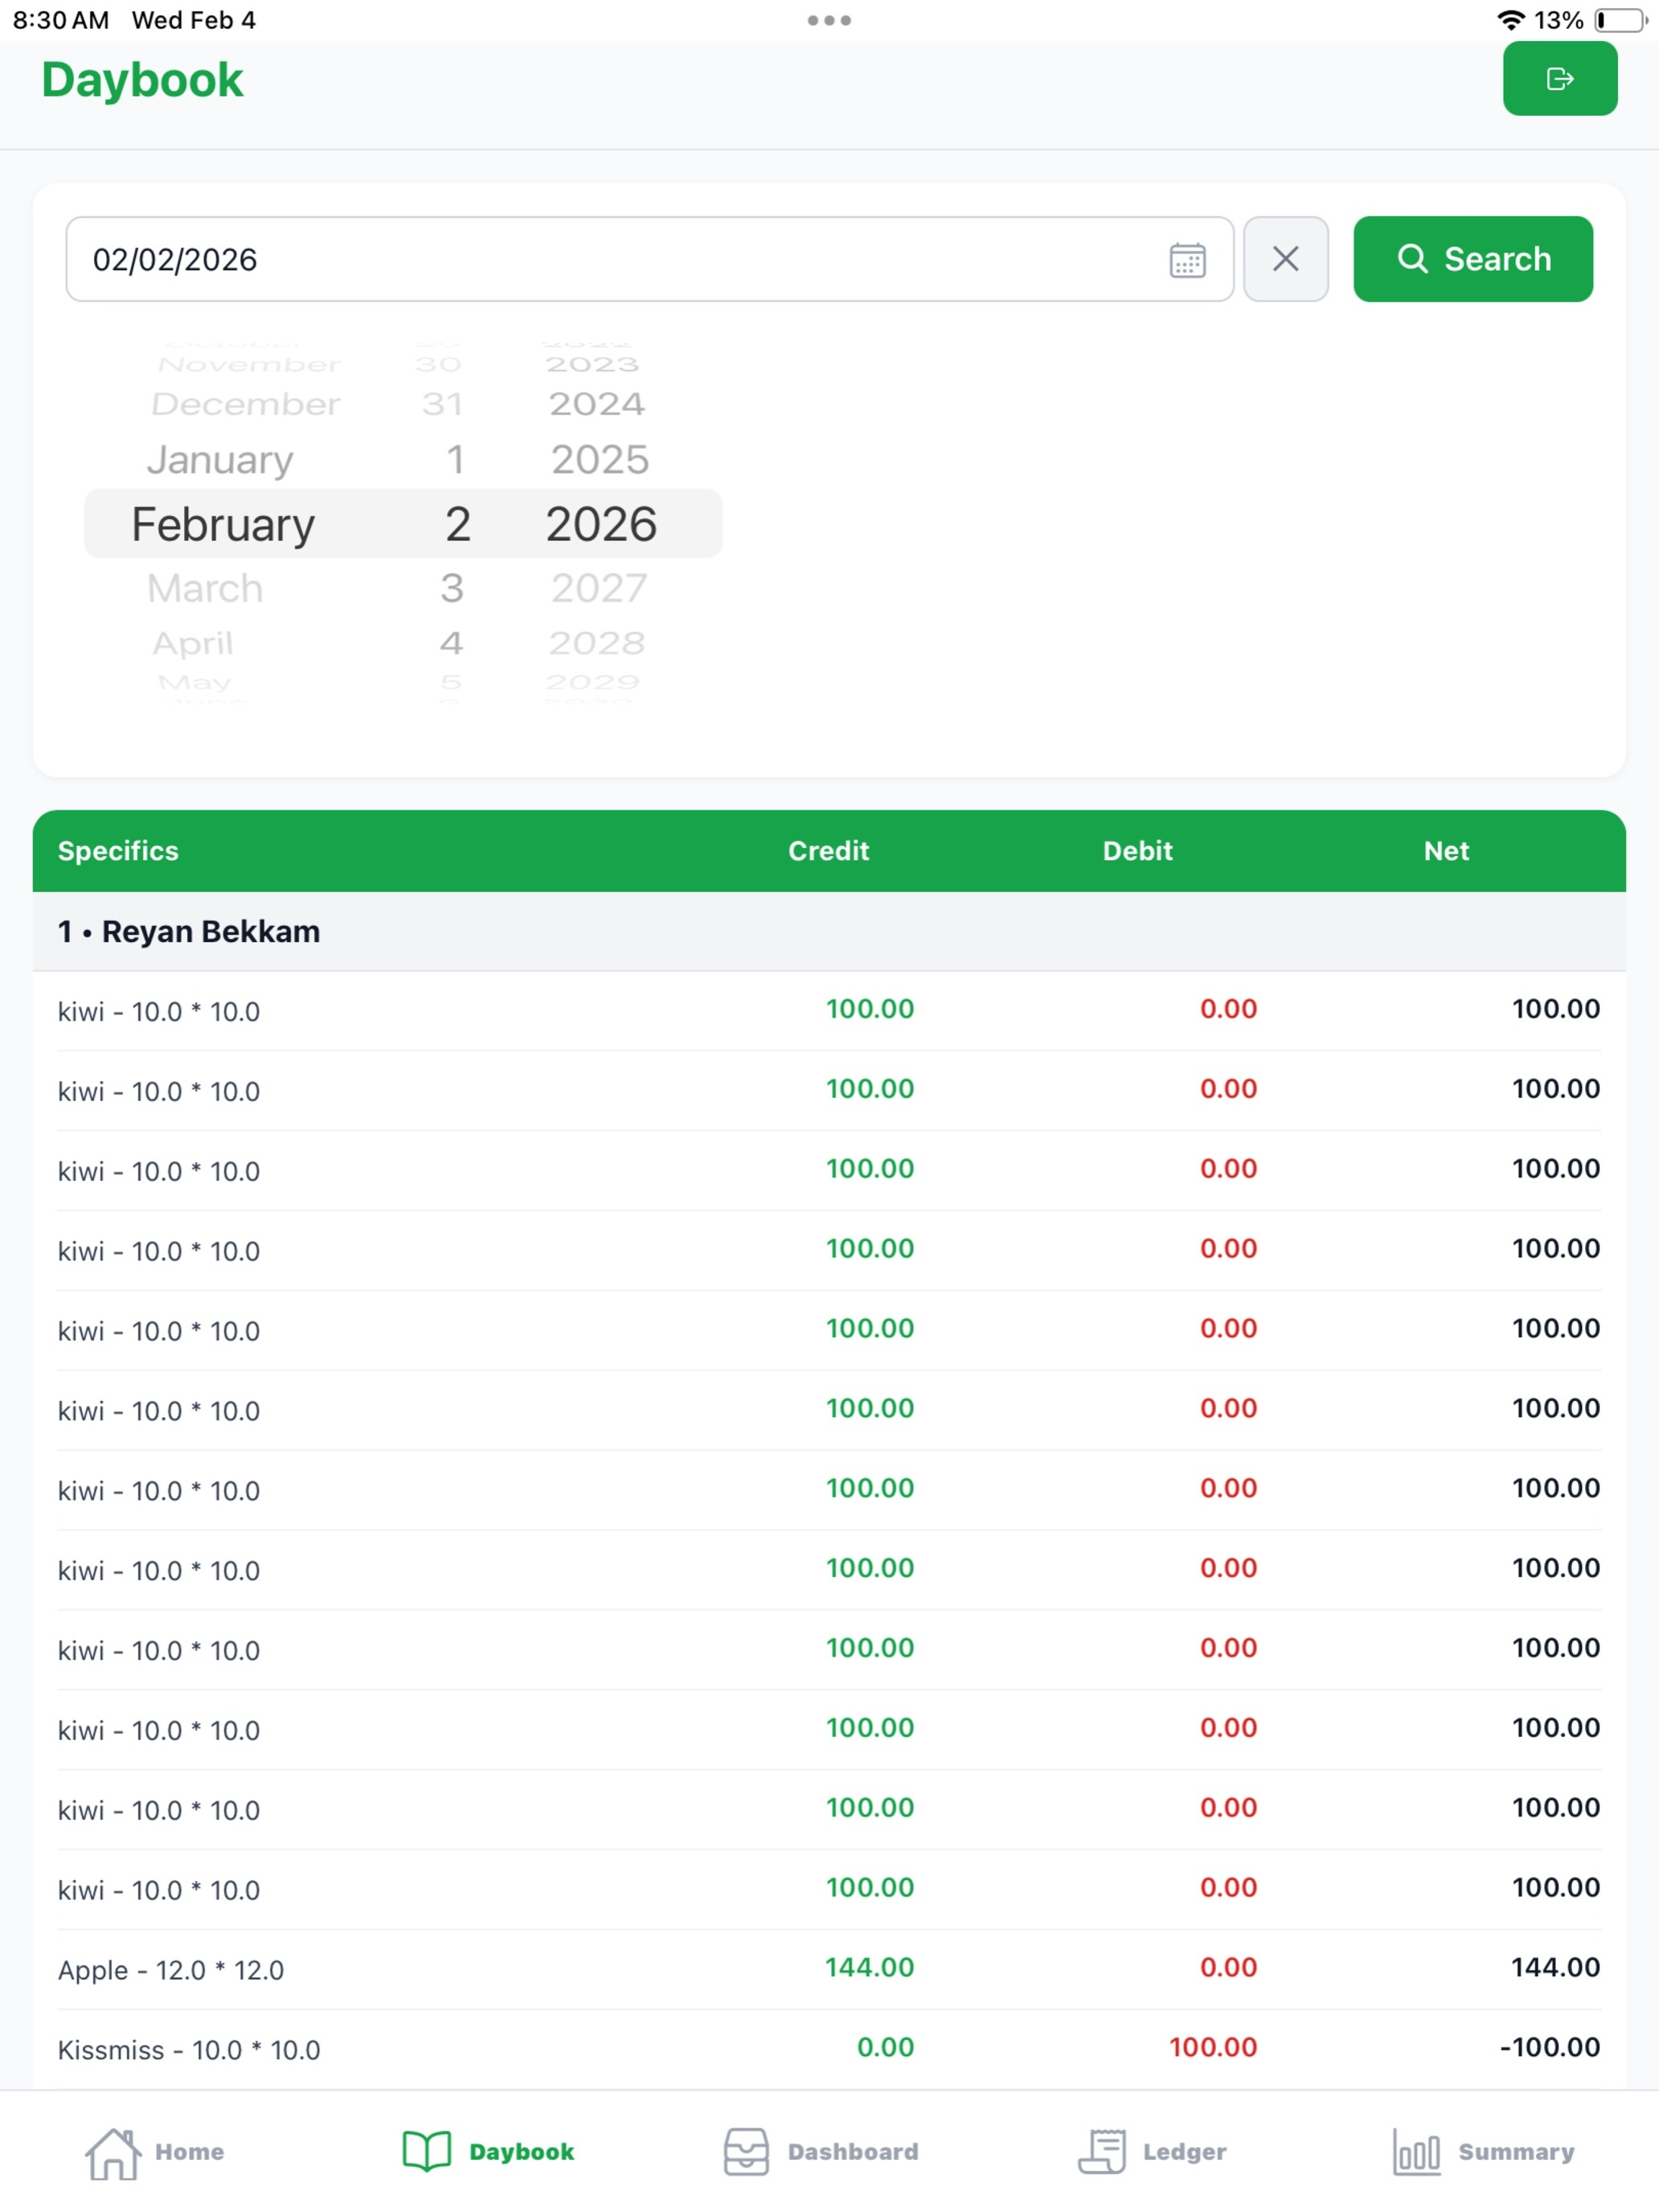Tap the Daybook page title

pos(142,80)
